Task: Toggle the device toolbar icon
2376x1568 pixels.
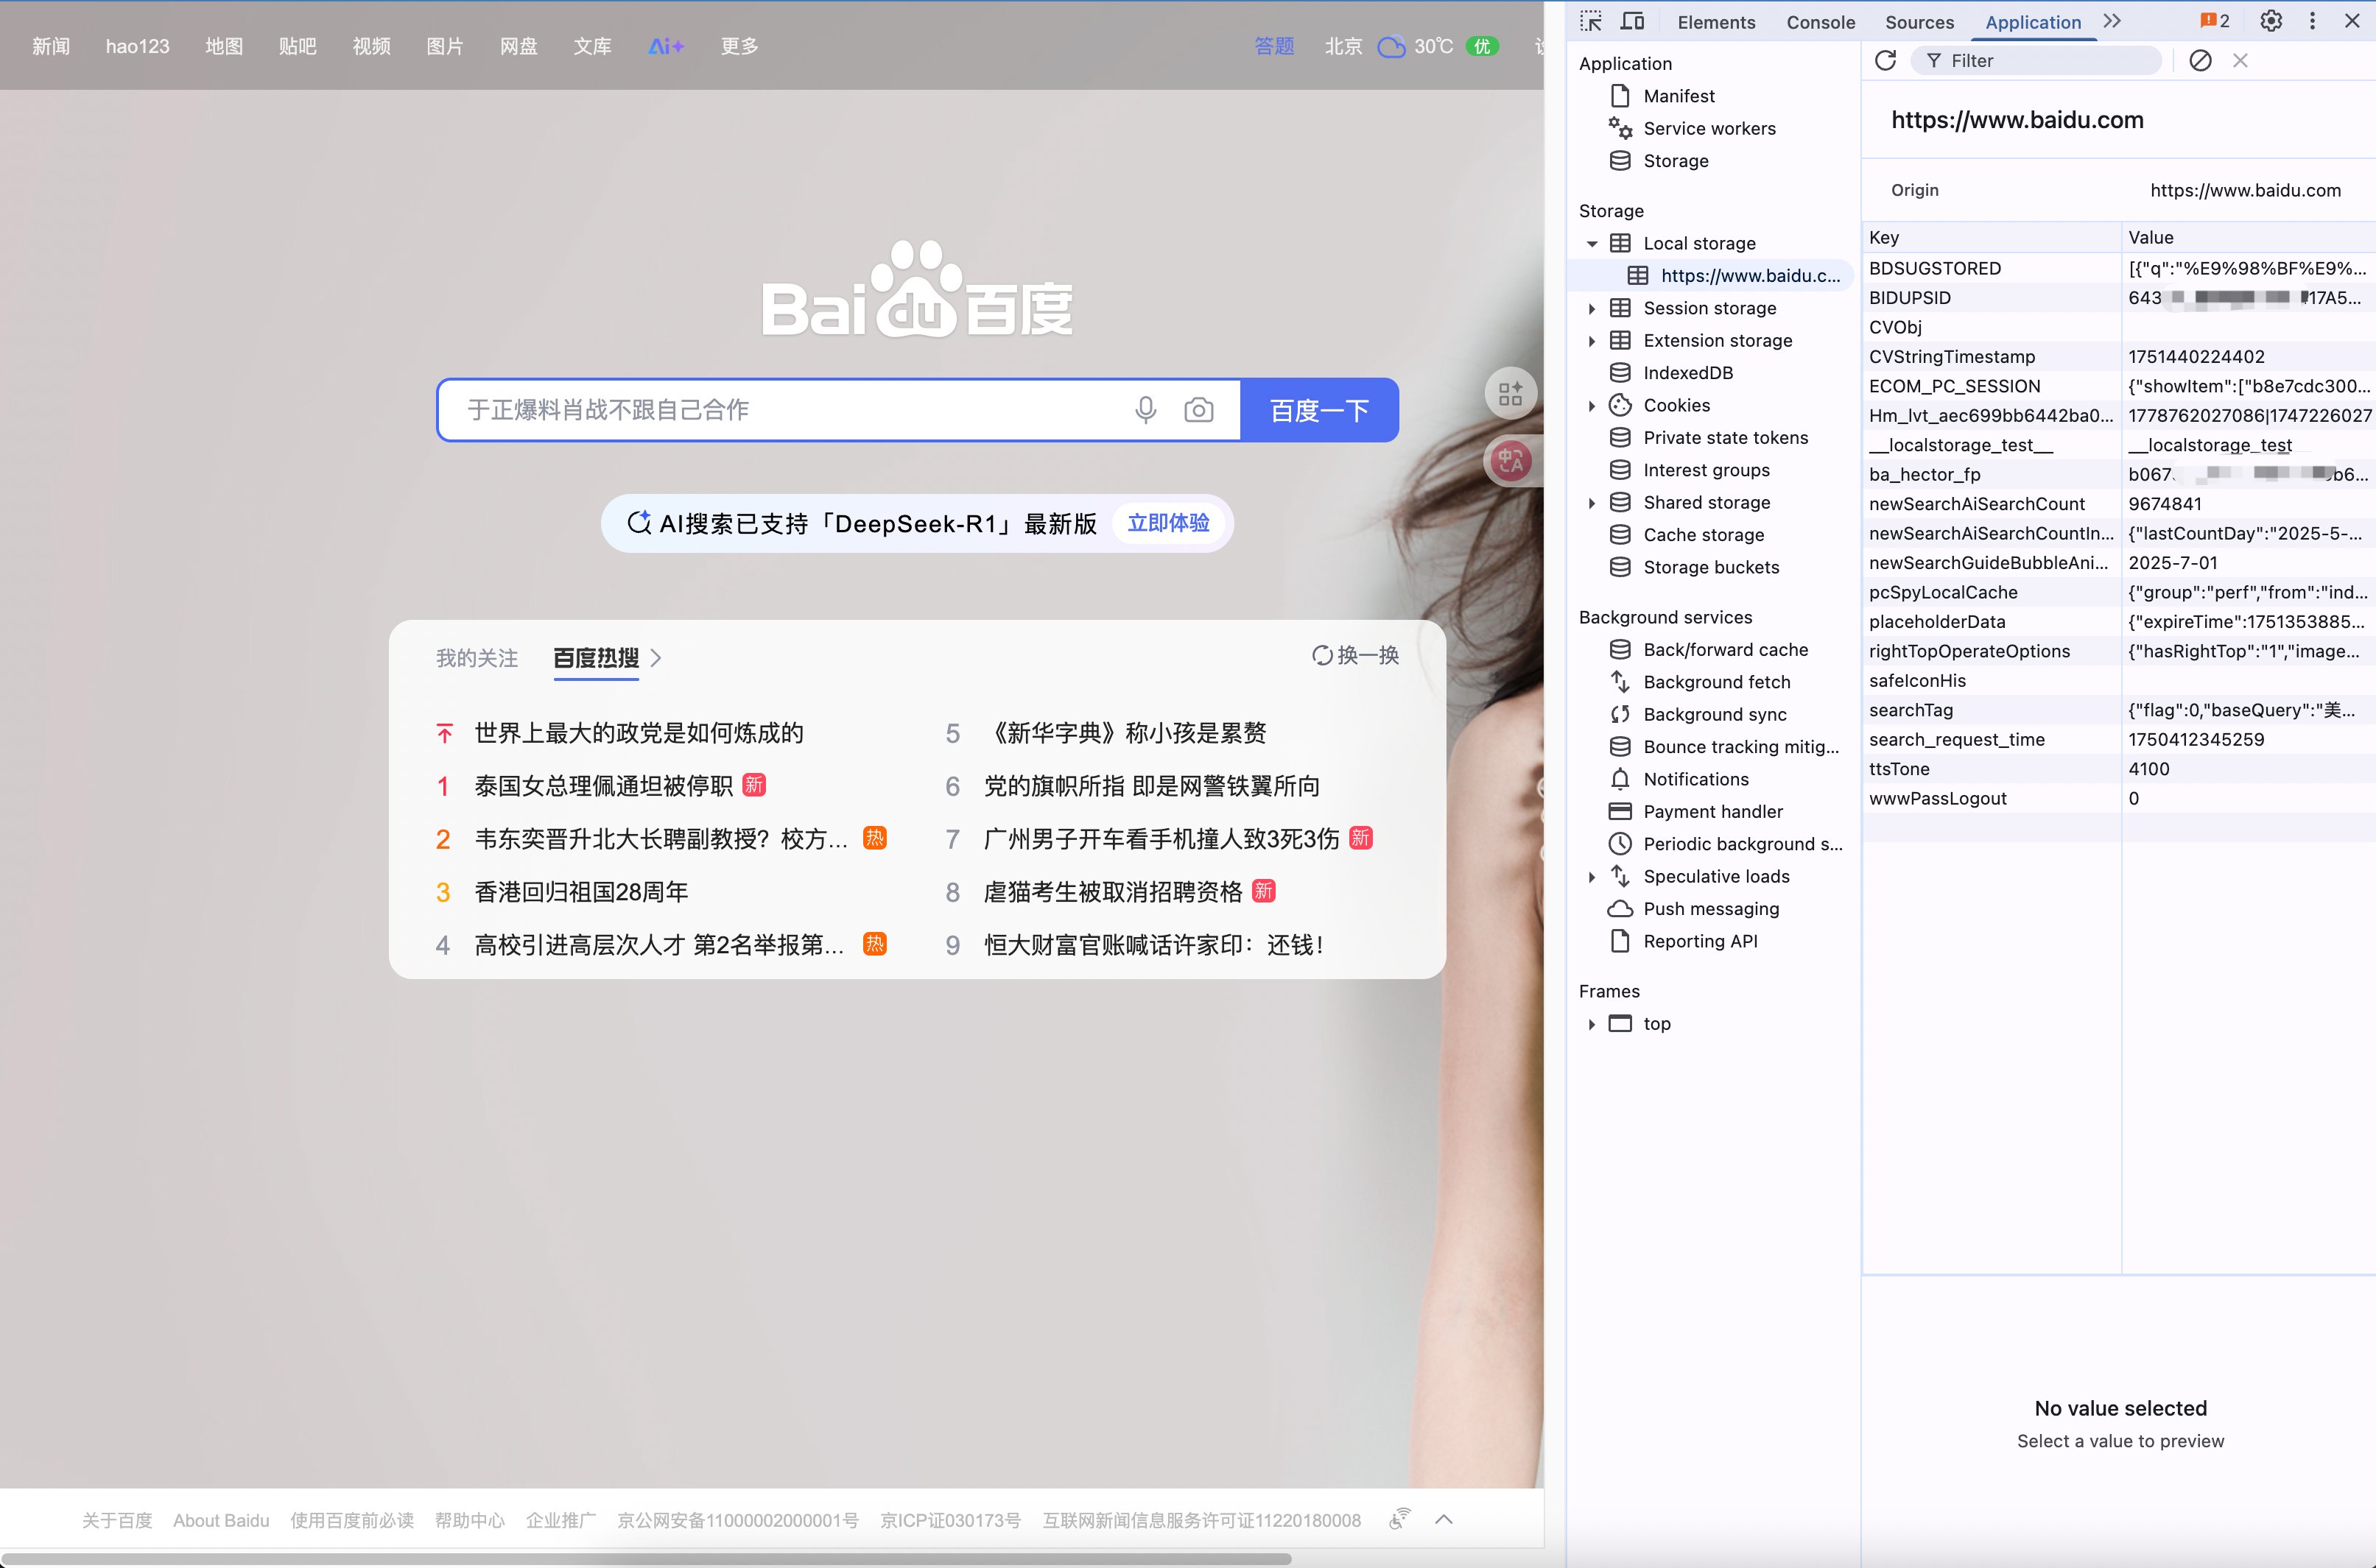Action: point(1633,21)
